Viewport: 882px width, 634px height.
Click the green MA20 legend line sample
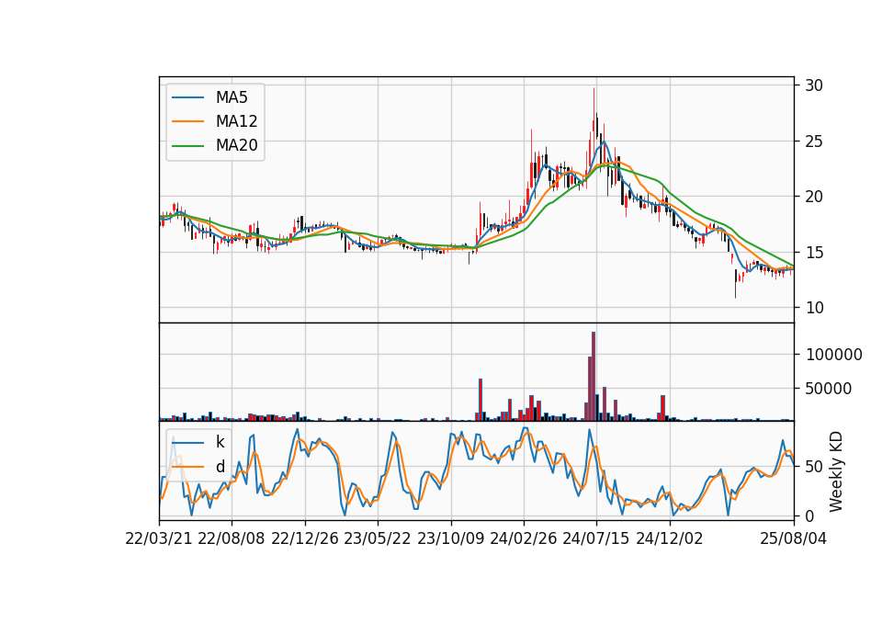pos(187,145)
